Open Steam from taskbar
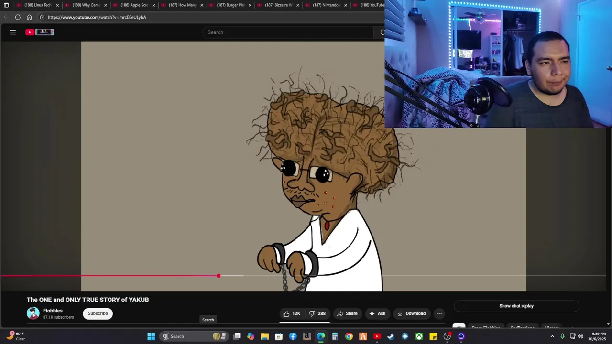The height and width of the screenshot is (344, 612). 391,336
